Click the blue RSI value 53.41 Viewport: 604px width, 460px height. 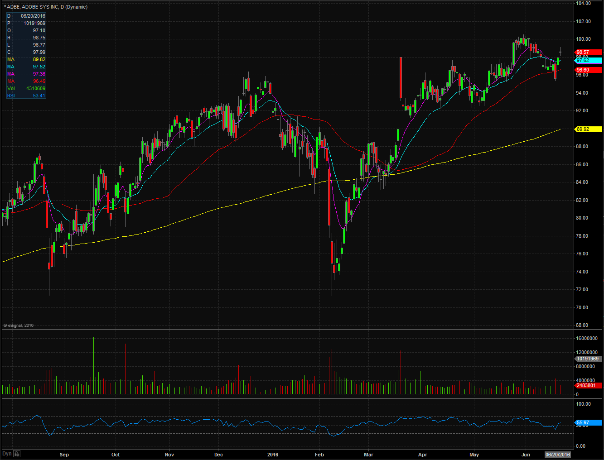[39, 96]
